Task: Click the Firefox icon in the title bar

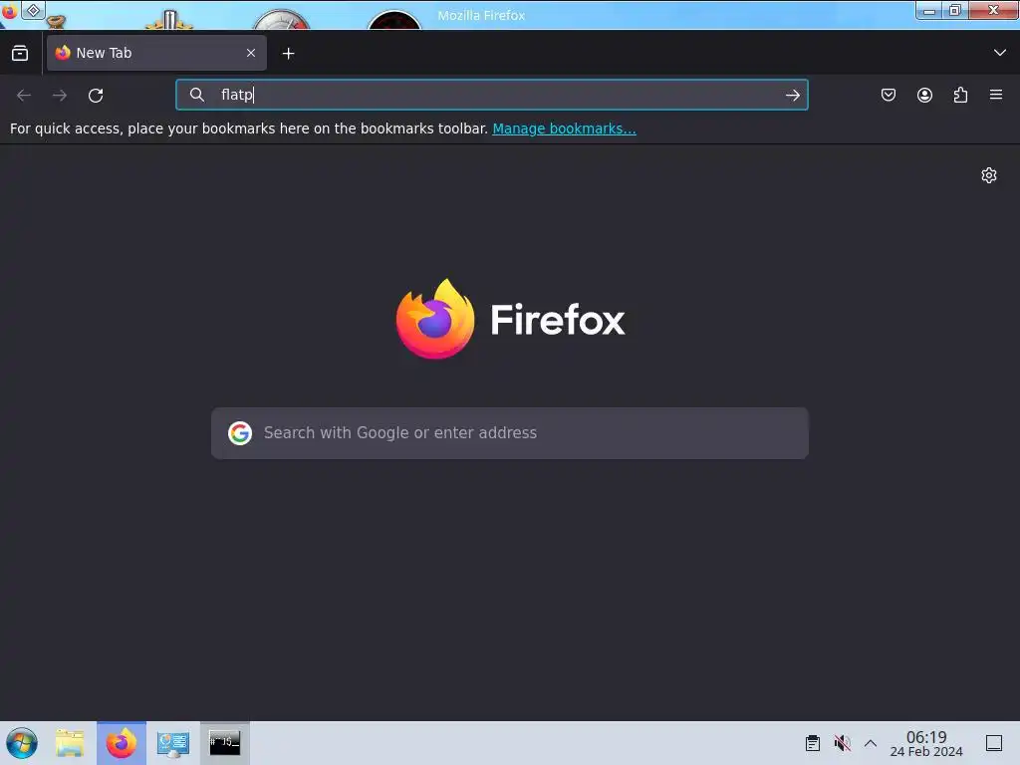Action: pos(9,11)
